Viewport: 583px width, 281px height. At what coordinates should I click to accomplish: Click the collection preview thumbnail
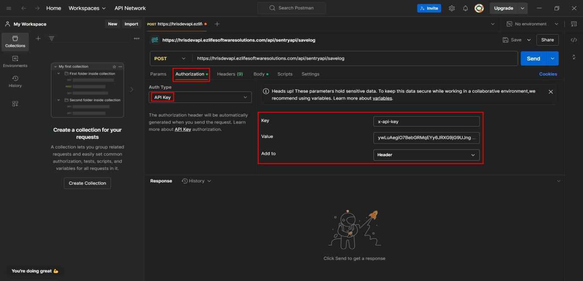88,90
